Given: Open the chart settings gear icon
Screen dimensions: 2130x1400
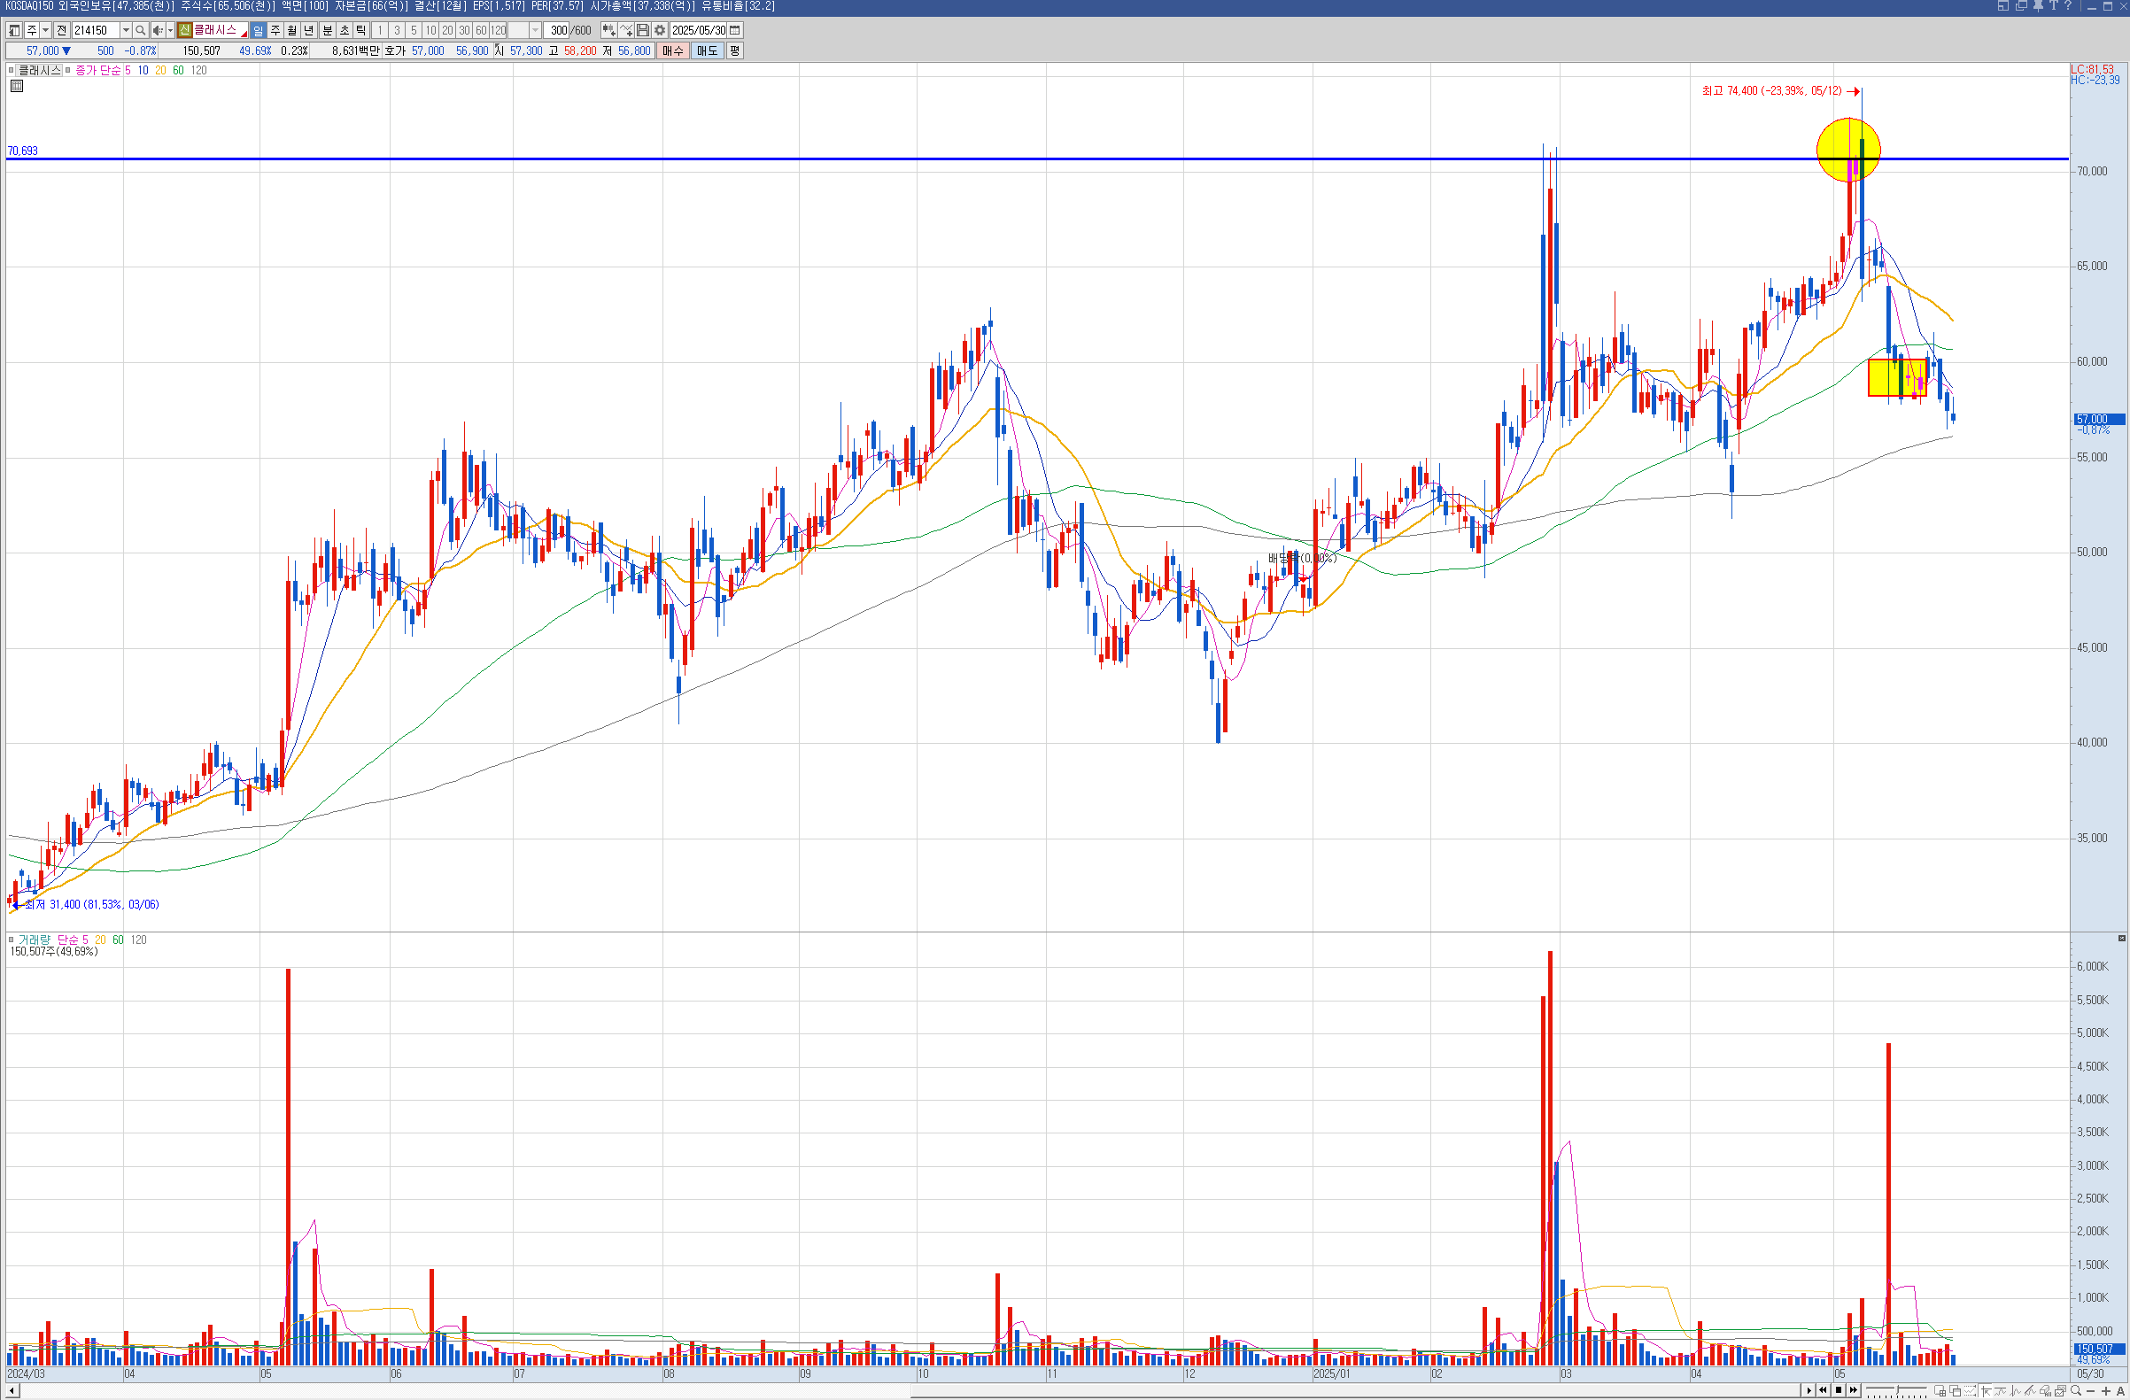Looking at the screenshot, I should (x=660, y=30).
